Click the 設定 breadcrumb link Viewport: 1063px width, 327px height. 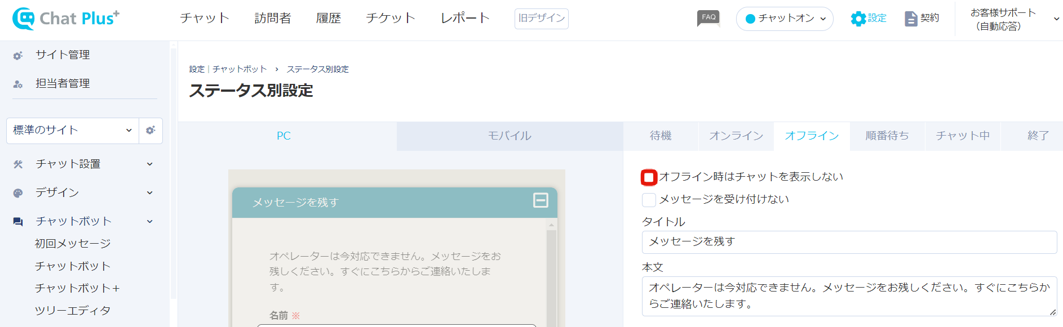(x=197, y=69)
